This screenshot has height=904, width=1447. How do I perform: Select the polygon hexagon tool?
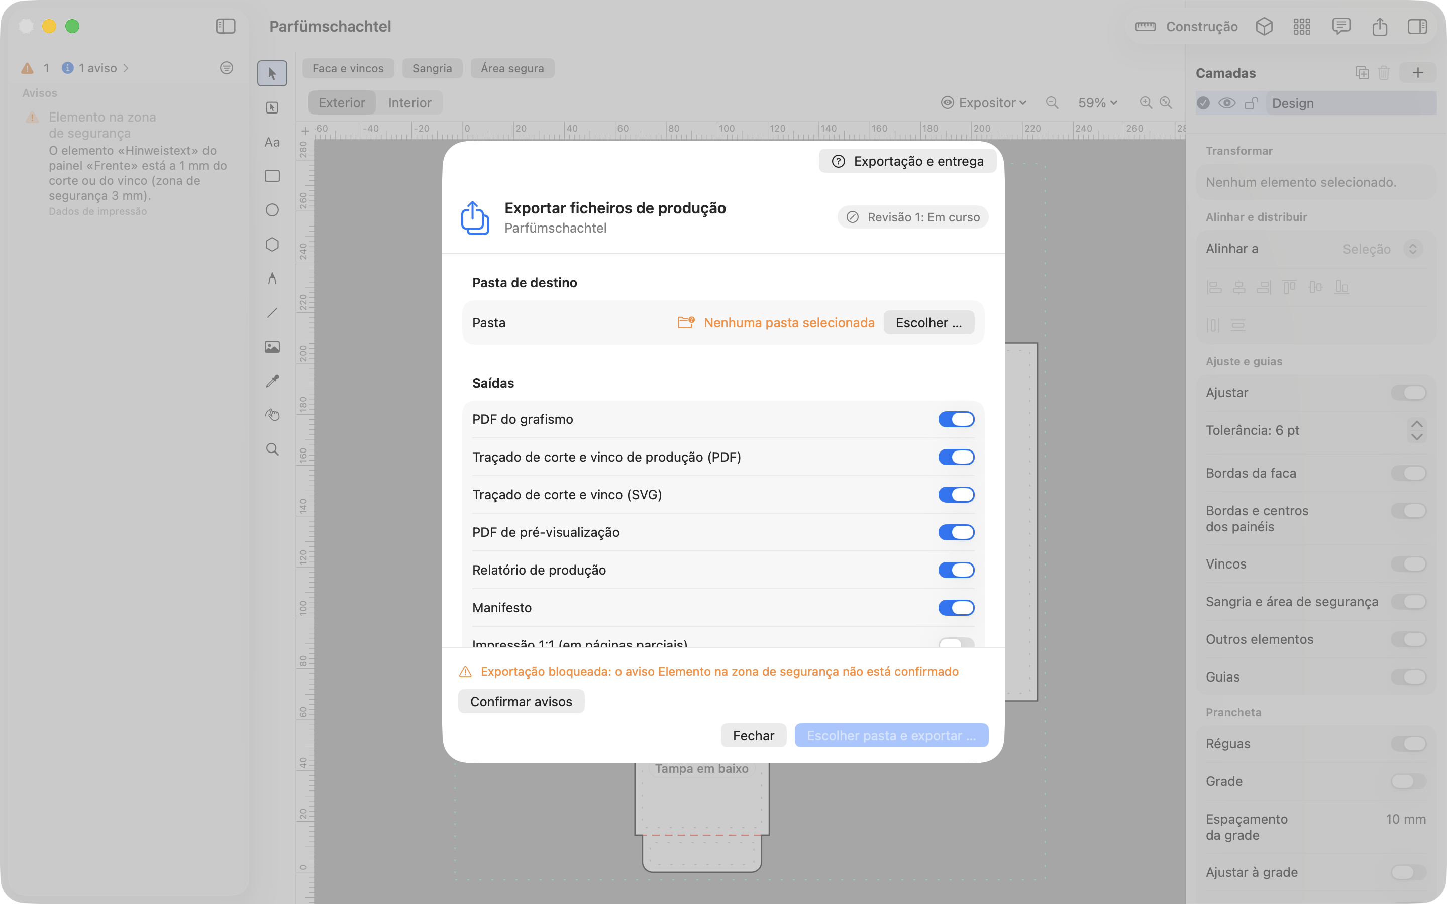tap(272, 245)
